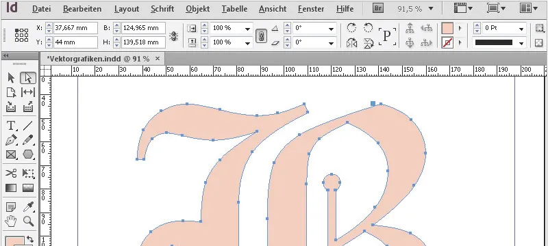Select the Hand tool
Image resolution: width=548 pixels, height=246 pixels.
tap(11, 221)
